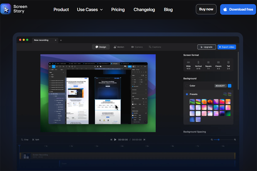The width and height of the screenshot is (257, 171).
Task: Choose the Square 1:1 screen format
Action: [208, 65]
